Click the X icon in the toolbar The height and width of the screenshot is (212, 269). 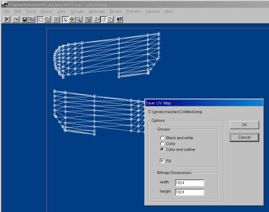coord(7,20)
